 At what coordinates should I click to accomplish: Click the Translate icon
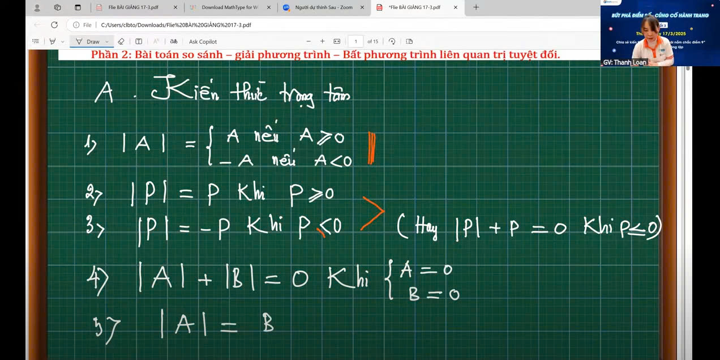[x=174, y=41]
